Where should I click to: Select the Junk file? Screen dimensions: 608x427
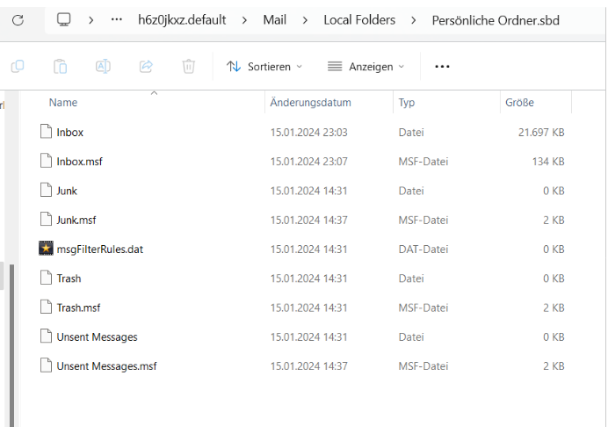67,191
